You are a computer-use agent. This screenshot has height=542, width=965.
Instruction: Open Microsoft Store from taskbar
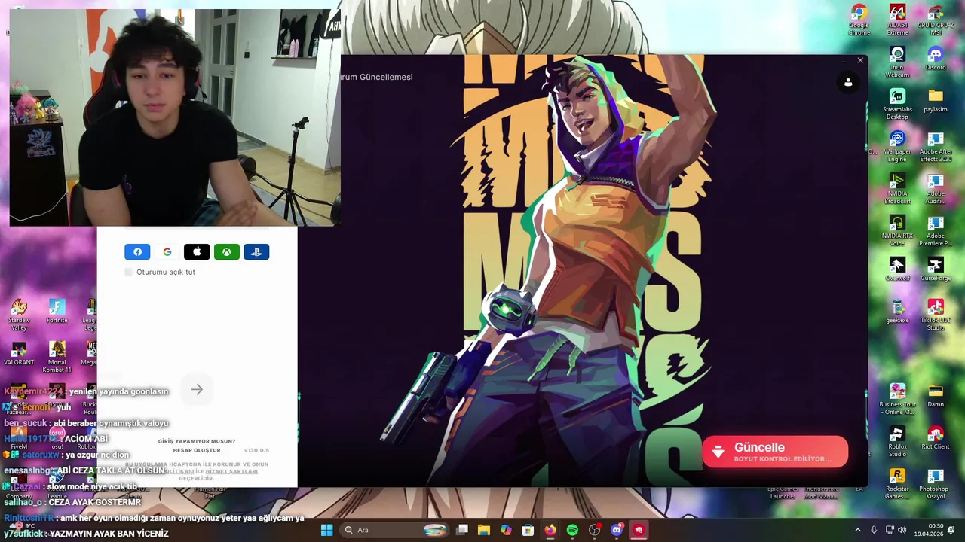[528, 530]
